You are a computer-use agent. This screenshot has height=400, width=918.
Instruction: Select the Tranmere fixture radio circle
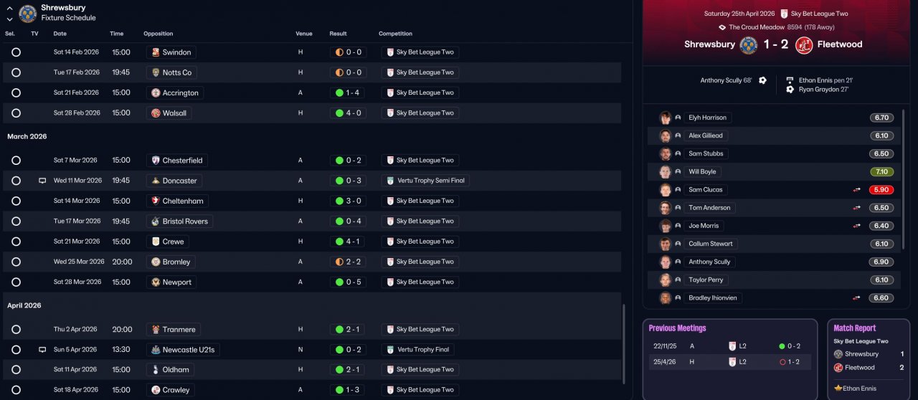point(16,330)
